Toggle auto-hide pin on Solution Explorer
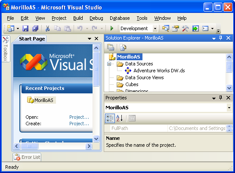The width and height of the screenshot is (235, 173). [221, 38]
